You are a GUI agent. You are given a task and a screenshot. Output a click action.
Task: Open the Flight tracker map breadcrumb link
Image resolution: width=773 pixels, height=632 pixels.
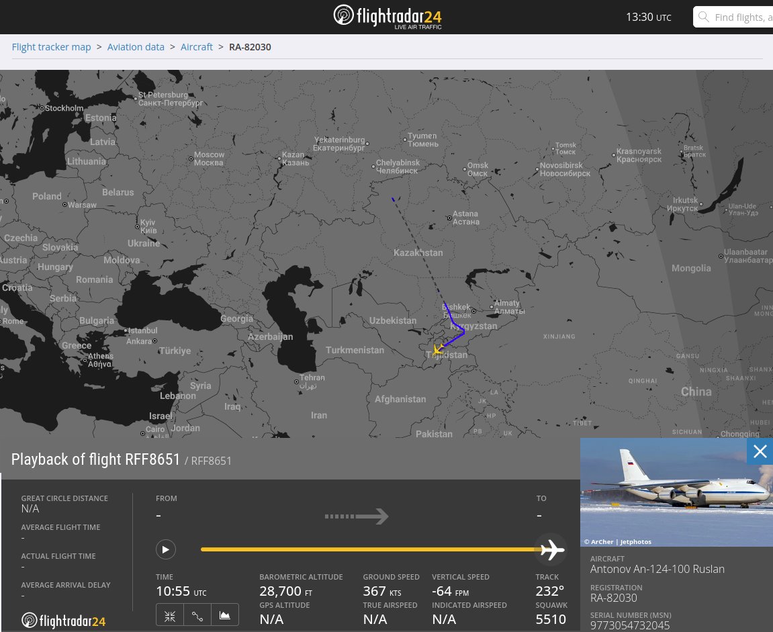coord(51,47)
